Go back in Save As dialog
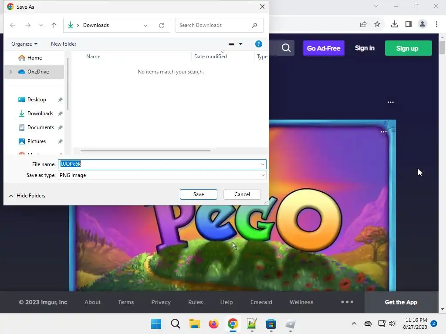 pyautogui.click(x=13, y=25)
